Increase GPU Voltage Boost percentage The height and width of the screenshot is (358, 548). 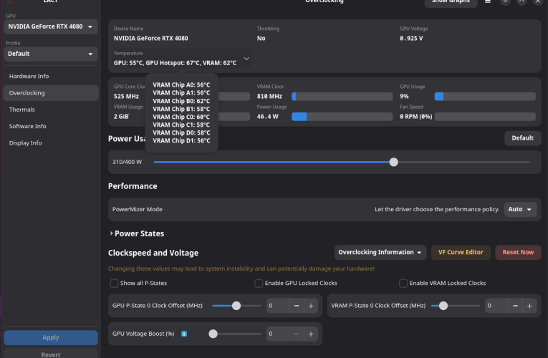coord(311,334)
